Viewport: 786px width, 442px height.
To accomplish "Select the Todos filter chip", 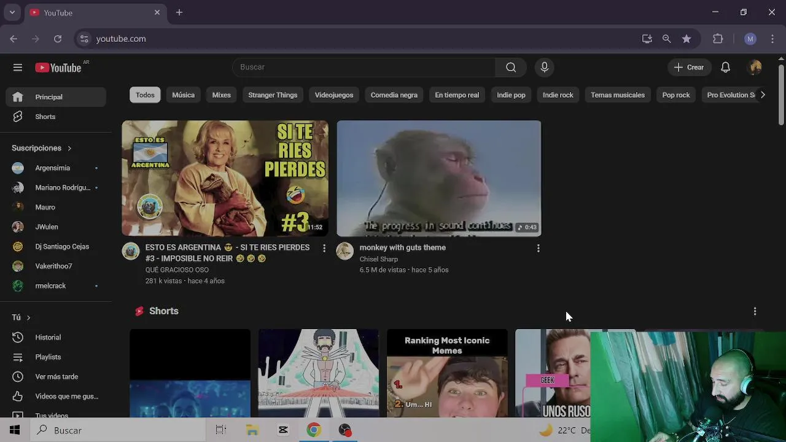I will 145,95.
